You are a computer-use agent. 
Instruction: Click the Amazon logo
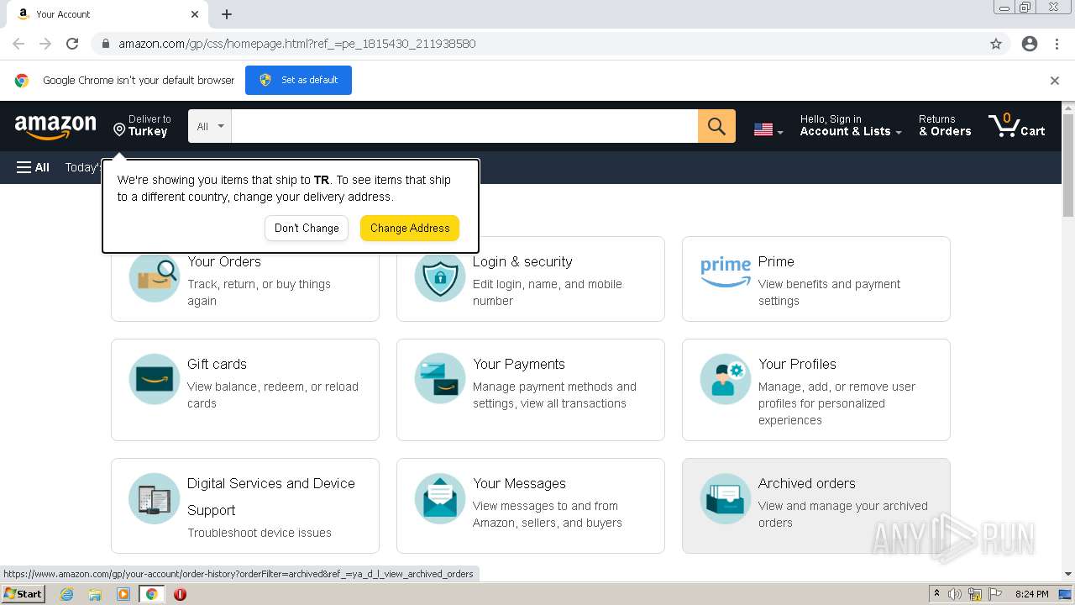point(55,127)
